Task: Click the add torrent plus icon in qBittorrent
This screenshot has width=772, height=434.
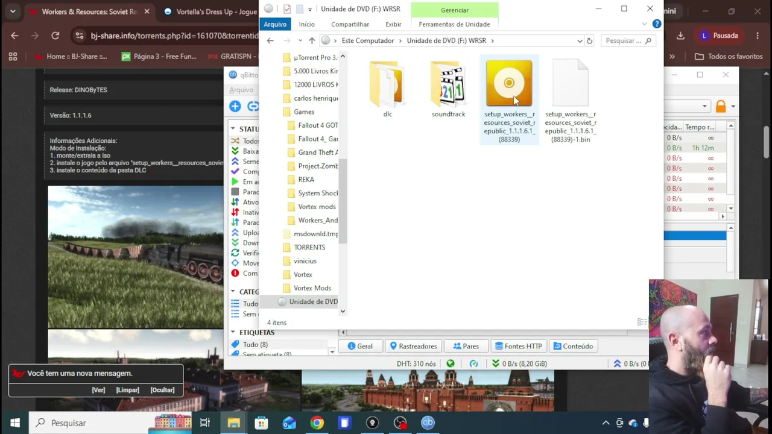Action: (235, 107)
